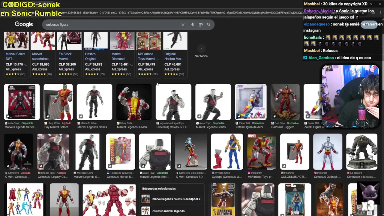Image resolution: width=384 pixels, height=216 pixels.
Task: Expand the shopping carousel with the arrow above Ver todos
Action: (201, 49)
